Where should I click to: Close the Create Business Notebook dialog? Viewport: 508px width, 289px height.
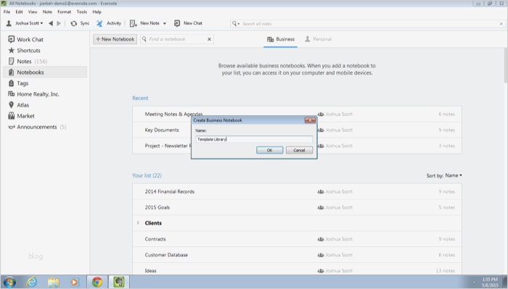click(x=310, y=120)
